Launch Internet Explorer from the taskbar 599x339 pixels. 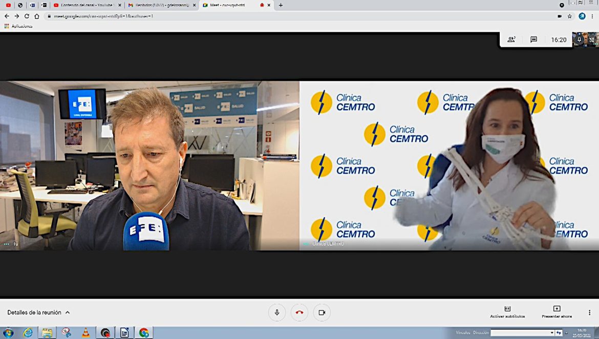tap(28, 333)
